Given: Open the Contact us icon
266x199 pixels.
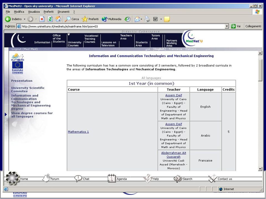Looking at the screenshot, I should click(x=213, y=178).
